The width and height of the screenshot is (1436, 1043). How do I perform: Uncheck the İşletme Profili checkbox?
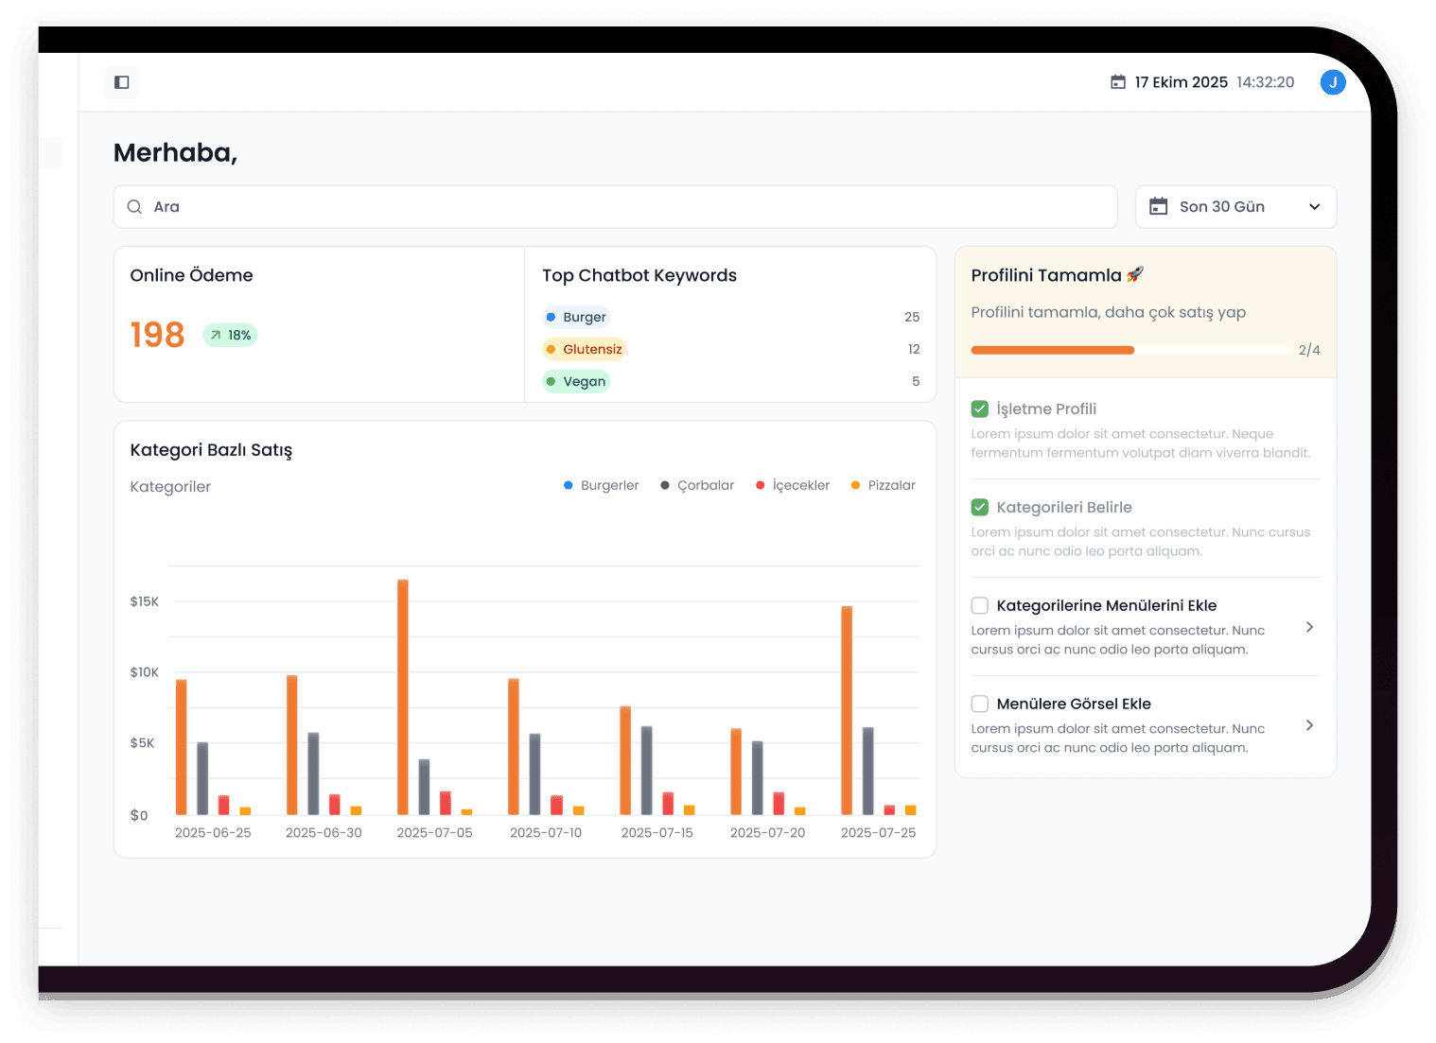pyautogui.click(x=980, y=409)
